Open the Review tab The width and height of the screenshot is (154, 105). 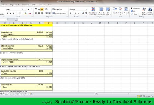coord(42,5)
